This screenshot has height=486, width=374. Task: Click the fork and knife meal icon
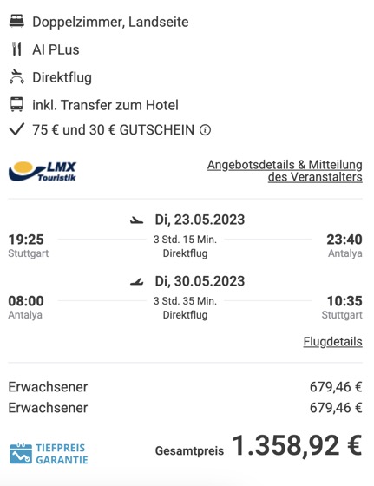tap(16, 49)
